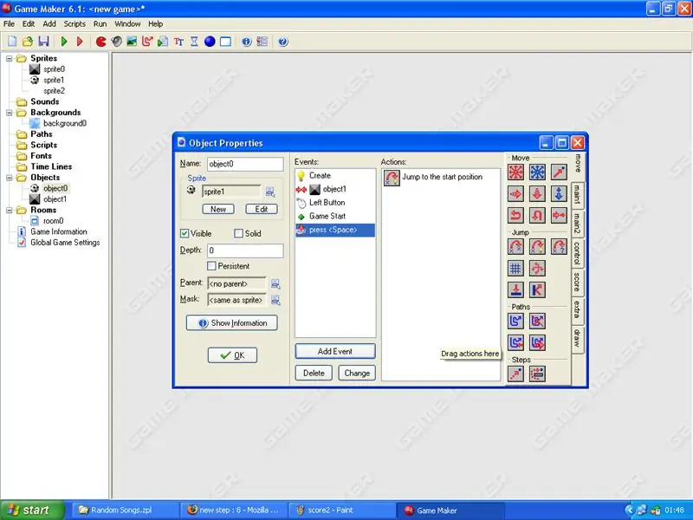
Task: Select the 'Set a path' action icon
Action: point(515,321)
